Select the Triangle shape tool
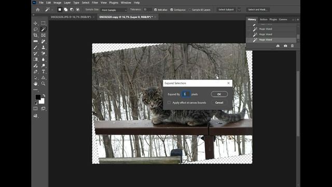The image size is (332, 187). (x=43, y=78)
